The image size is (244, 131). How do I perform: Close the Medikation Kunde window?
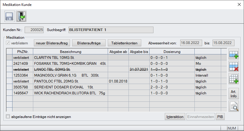tap(239, 4)
